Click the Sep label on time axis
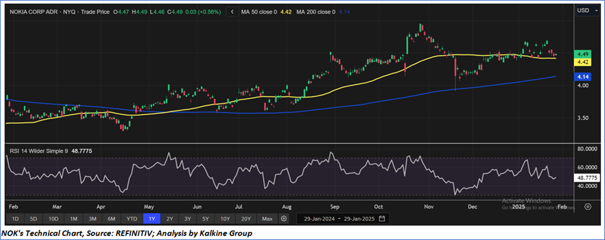This screenshot has width=605, height=240. [x=334, y=206]
